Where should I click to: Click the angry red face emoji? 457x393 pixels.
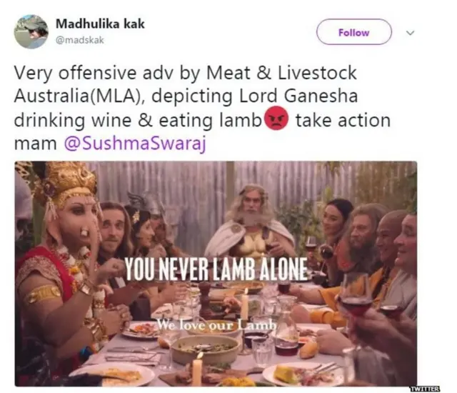276,121
